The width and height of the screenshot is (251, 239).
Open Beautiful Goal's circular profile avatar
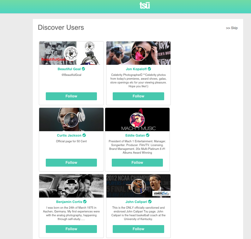click(71, 53)
